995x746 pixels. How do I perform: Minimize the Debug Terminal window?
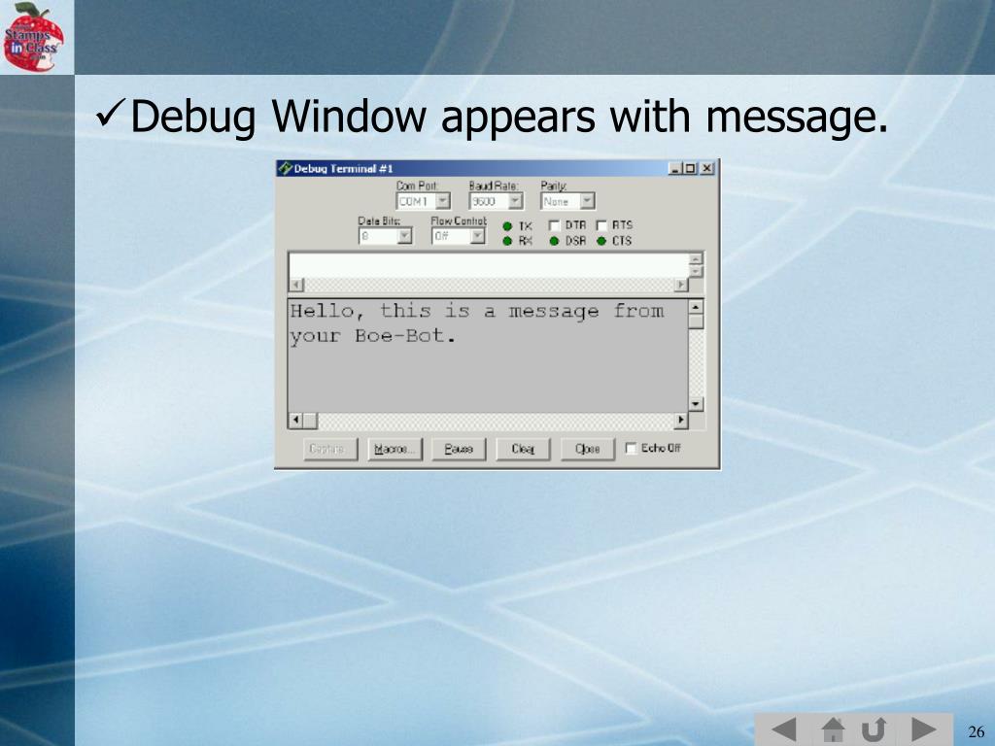(x=674, y=168)
